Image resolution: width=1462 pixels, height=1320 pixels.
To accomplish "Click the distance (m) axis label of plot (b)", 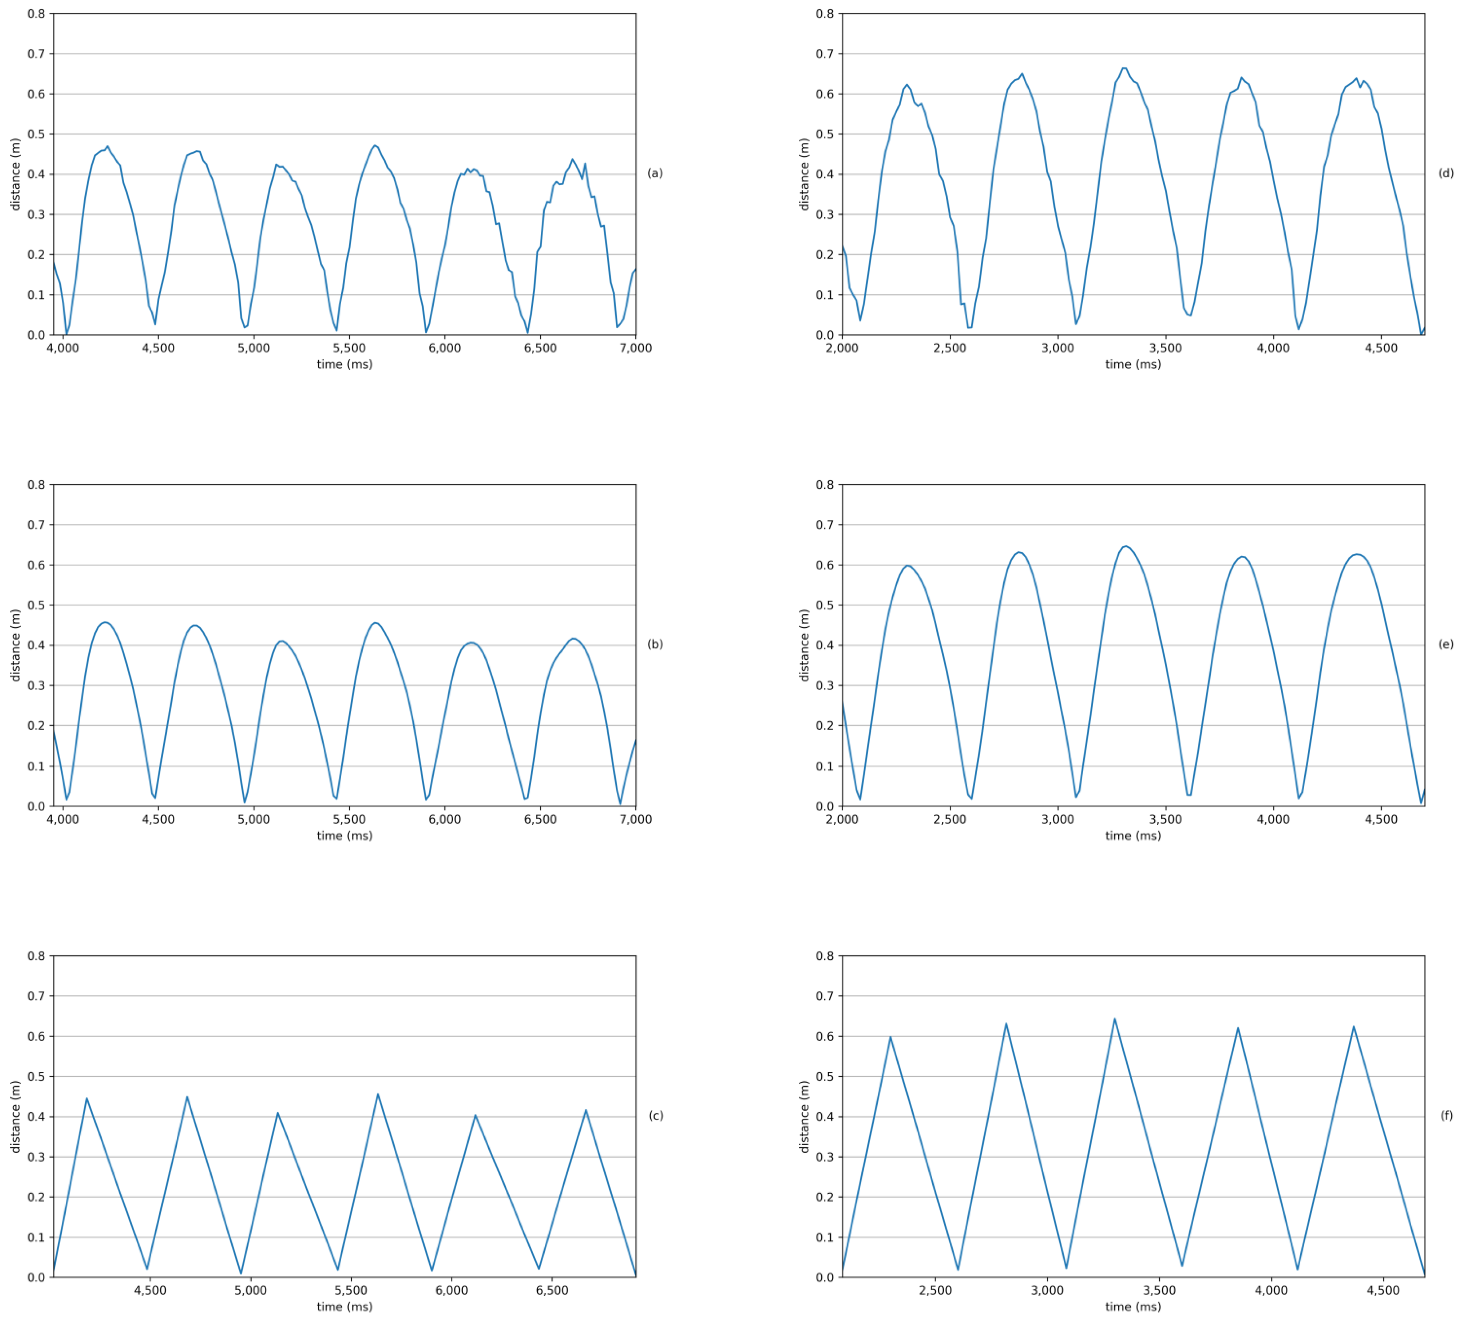I will pos(15,645).
